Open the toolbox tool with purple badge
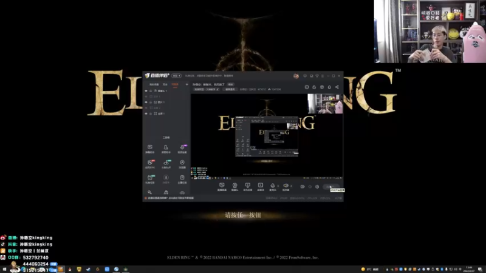486x273 pixels. [x=182, y=149]
